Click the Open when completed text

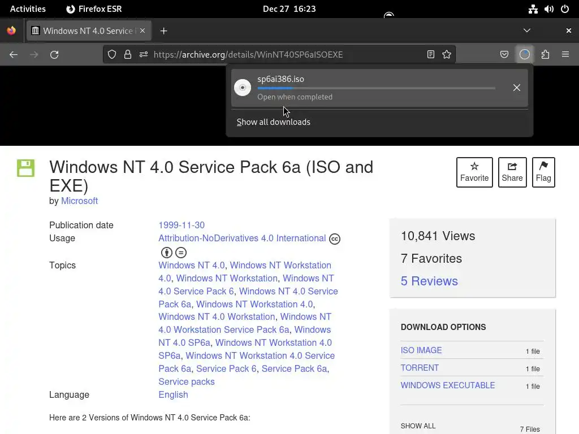pyautogui.click(x=295, y=97)
